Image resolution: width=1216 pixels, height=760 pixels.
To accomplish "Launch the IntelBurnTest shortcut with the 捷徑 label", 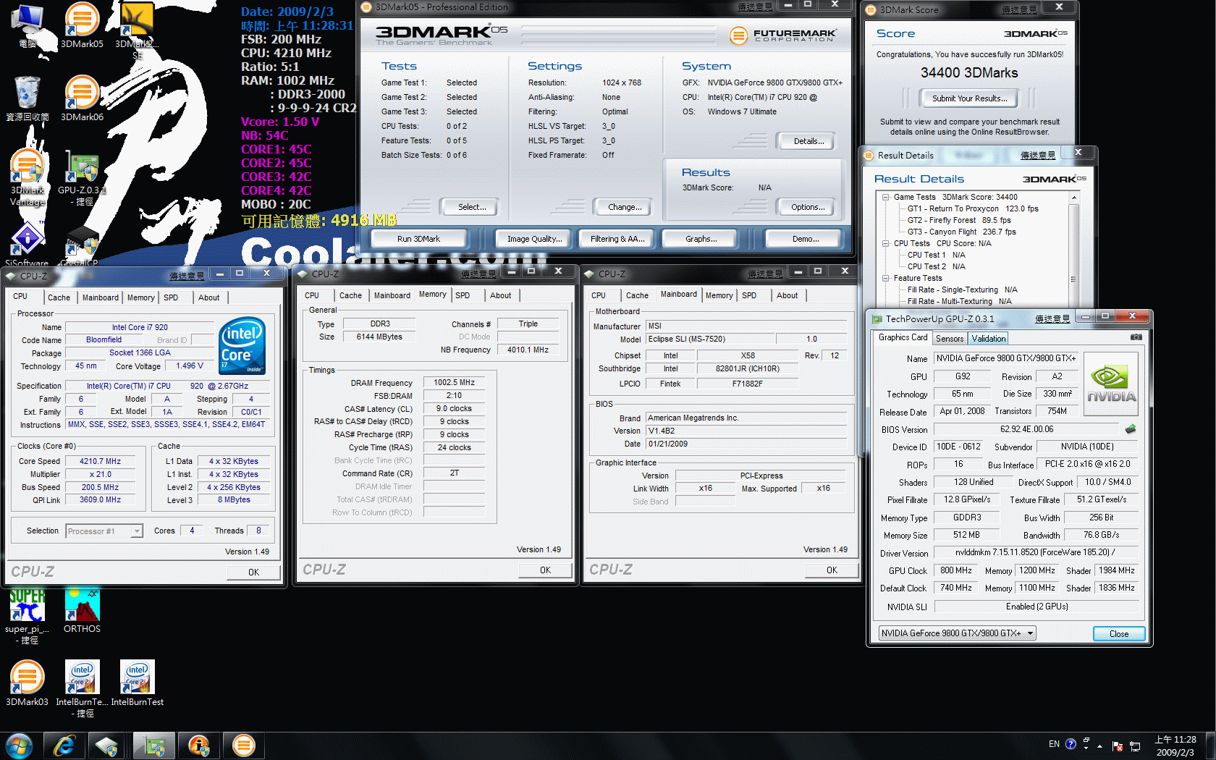I will 82,688.
